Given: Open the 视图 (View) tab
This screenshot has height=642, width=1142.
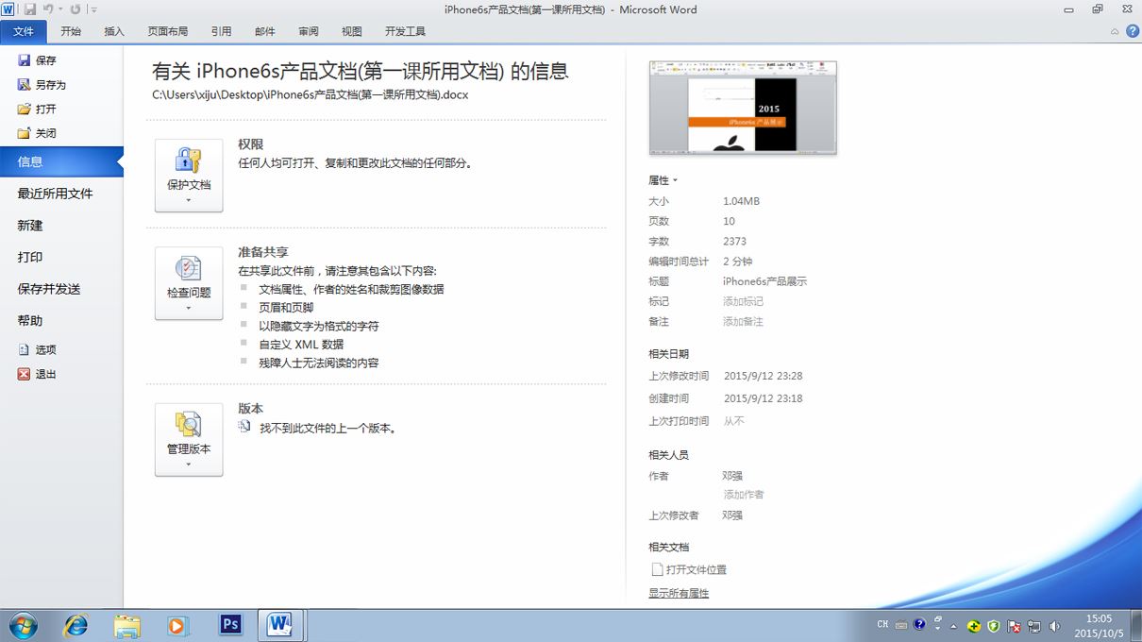Looking at the screenshot, I should tap(352, 31).
